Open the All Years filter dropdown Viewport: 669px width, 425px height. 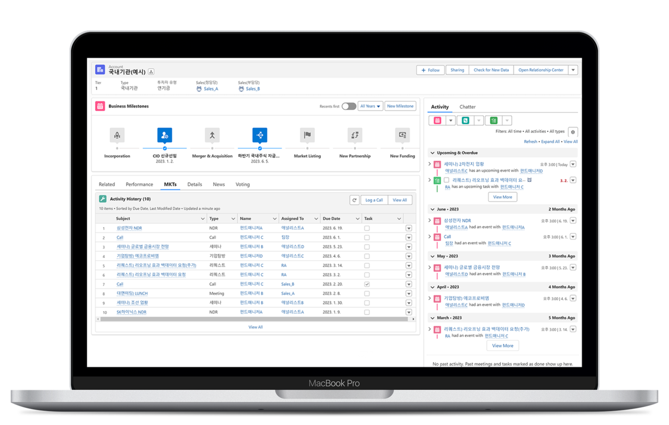tap(370, 106)
